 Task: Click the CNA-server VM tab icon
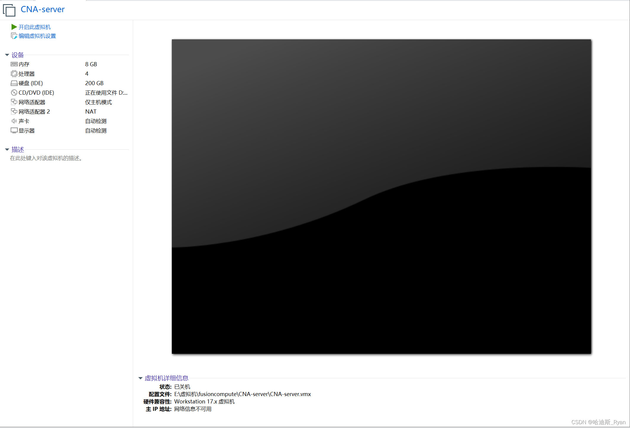pyautogui.click(x=9, y=10)
